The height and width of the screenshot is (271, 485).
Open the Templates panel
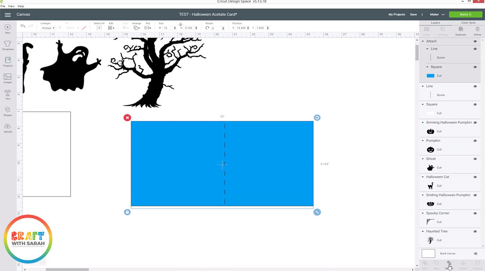coord(8,45)
